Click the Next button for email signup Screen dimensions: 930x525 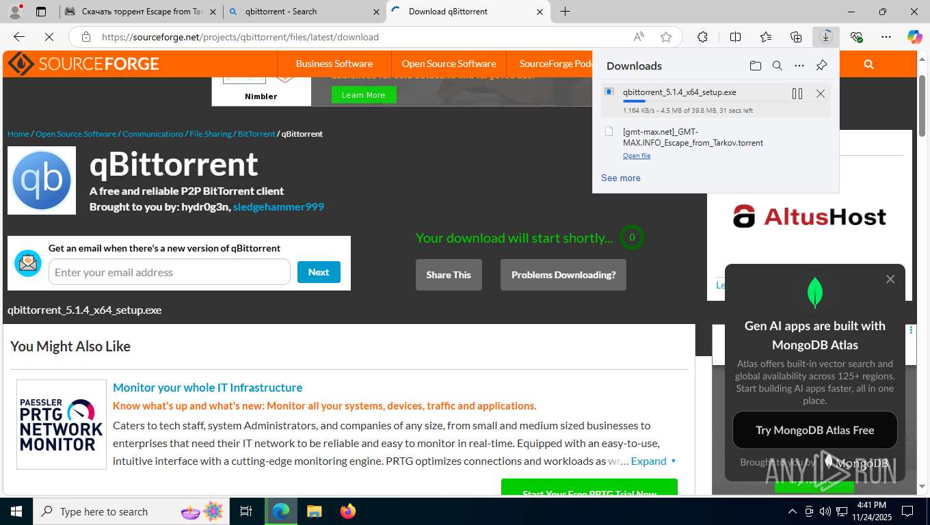[319, 272]
